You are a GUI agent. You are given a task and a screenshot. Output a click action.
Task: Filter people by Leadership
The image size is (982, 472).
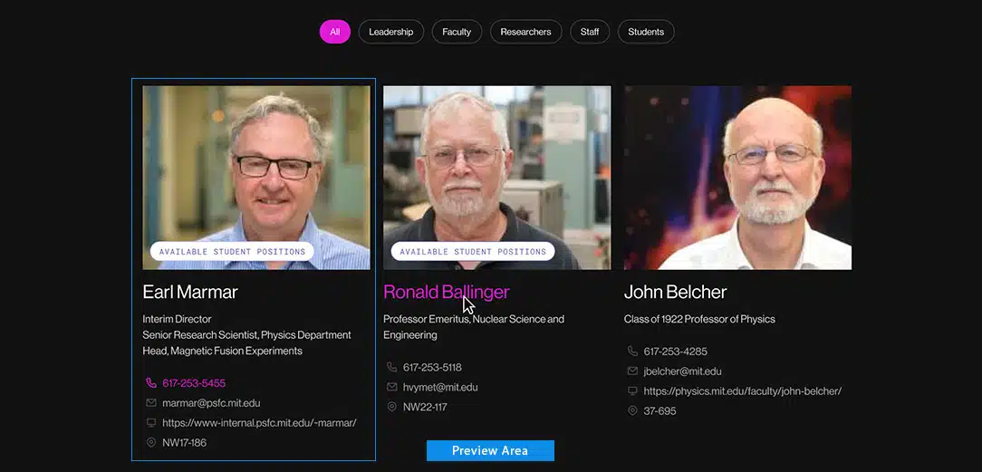(x=390, y=32)
